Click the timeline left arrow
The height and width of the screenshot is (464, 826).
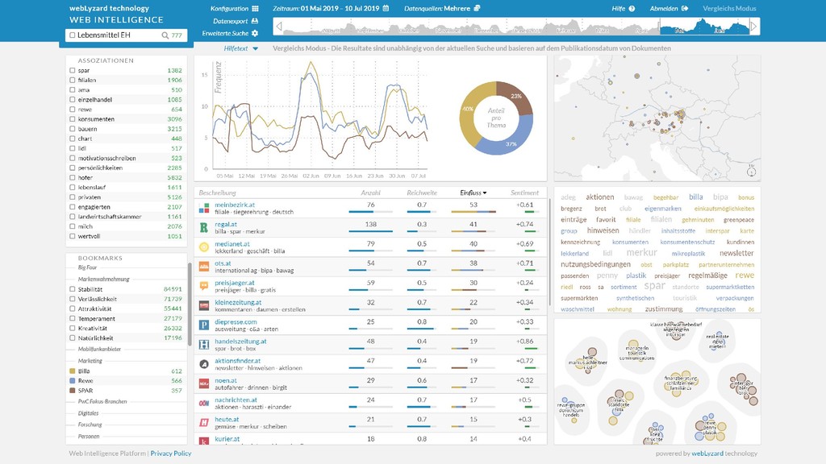278,27
